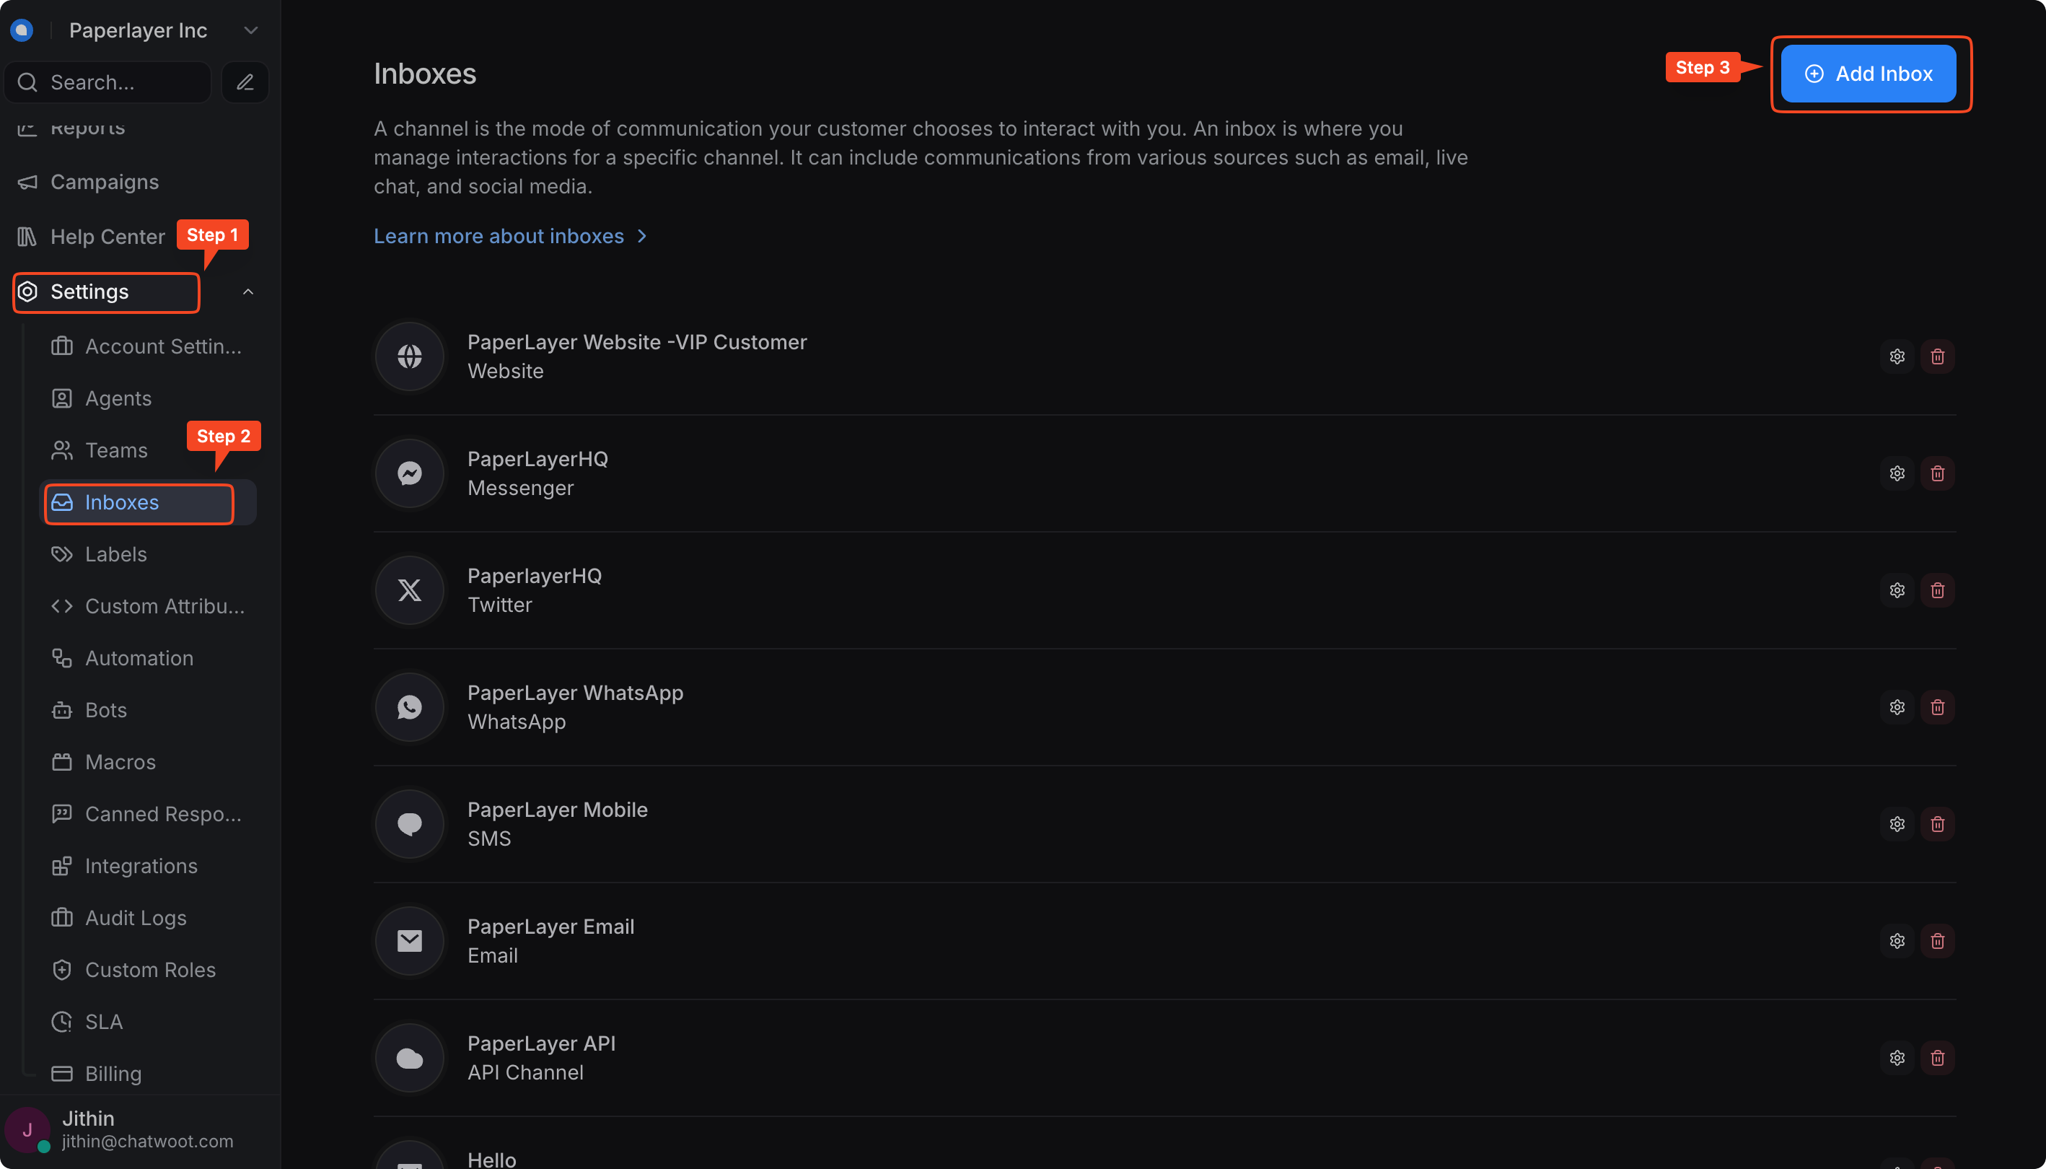Click the SMS bubble icon of PaperLayer Mobile

[x=409, y=824]
